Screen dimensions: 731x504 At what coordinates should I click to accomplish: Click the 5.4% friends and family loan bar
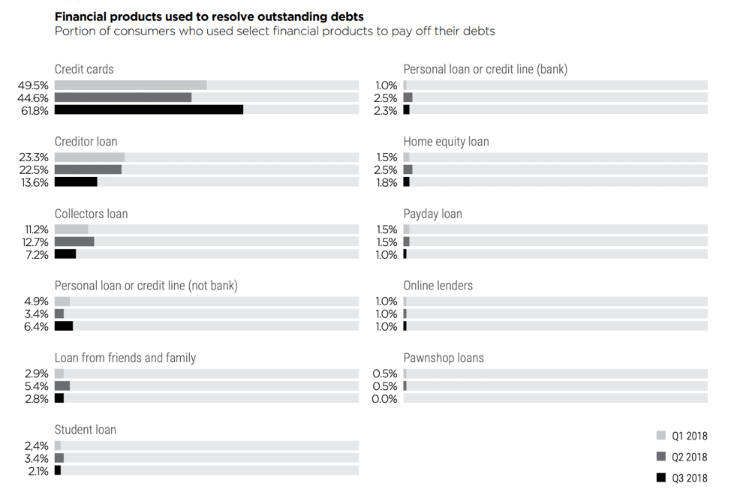click(62, 385)
